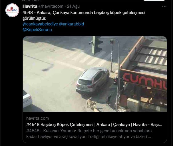Visit the @cankayabelediye mention
The image size is (173, 146).
coord(40,24)
